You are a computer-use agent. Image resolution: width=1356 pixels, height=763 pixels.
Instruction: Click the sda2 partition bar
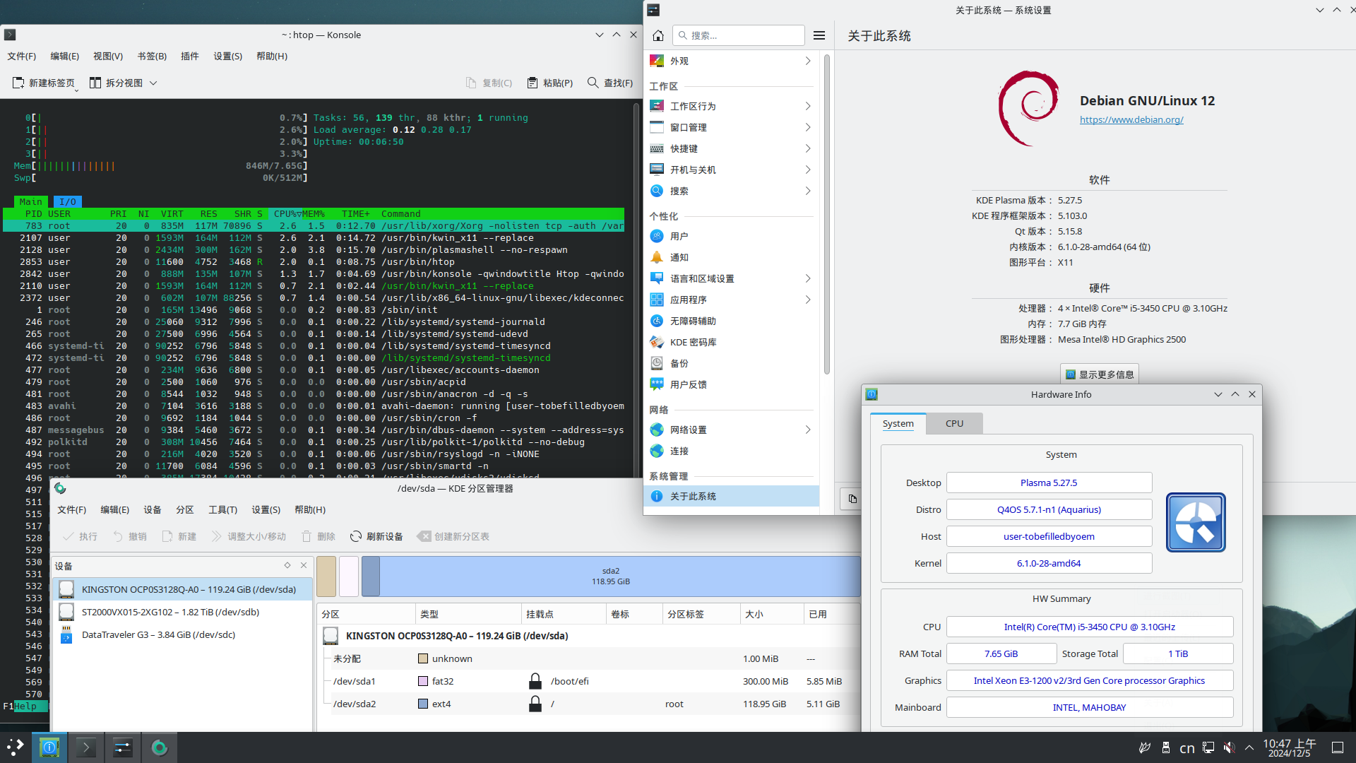coord(611,576)
